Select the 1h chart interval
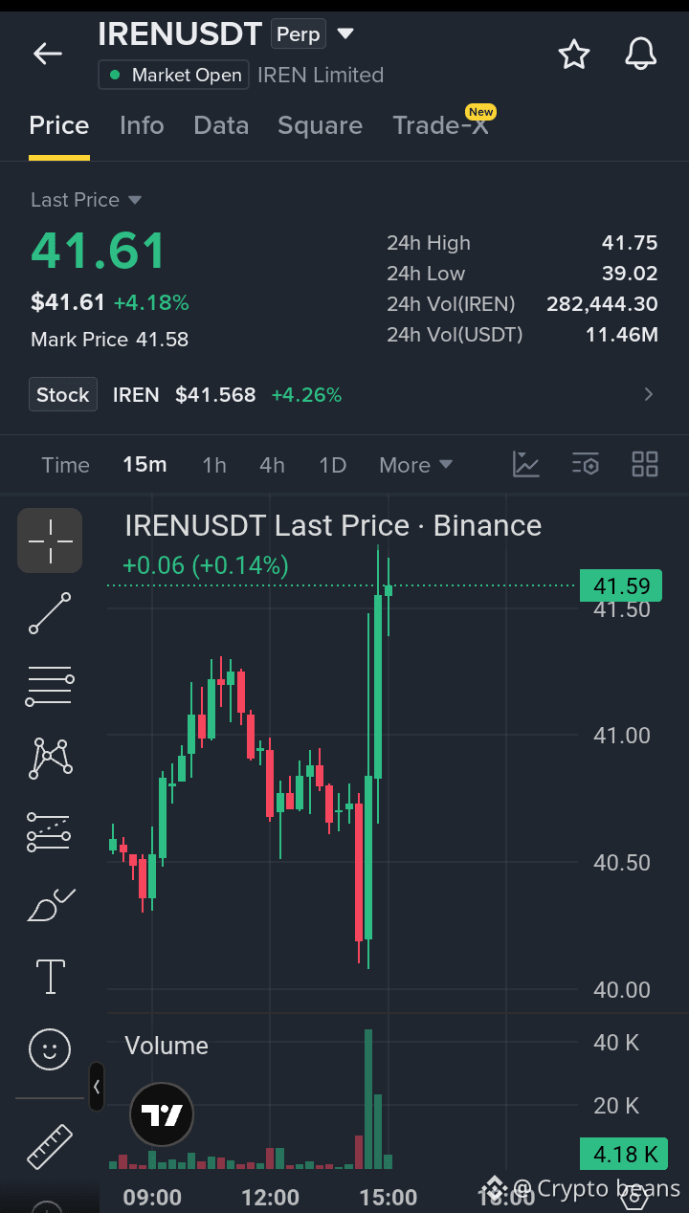689x1213 pixels. tap(214, 465)
